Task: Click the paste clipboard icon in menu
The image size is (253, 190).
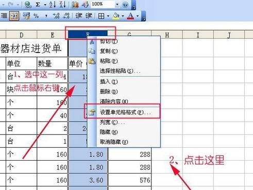Action: 92,61
